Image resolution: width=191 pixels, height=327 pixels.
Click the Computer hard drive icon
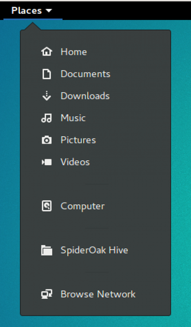tap(47, 206)
